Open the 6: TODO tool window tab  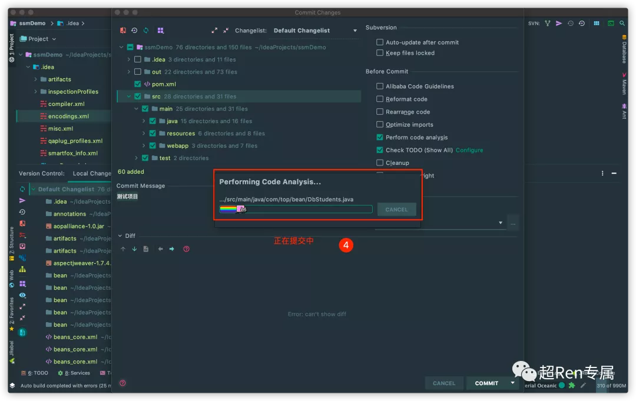[x=35, y=373]
